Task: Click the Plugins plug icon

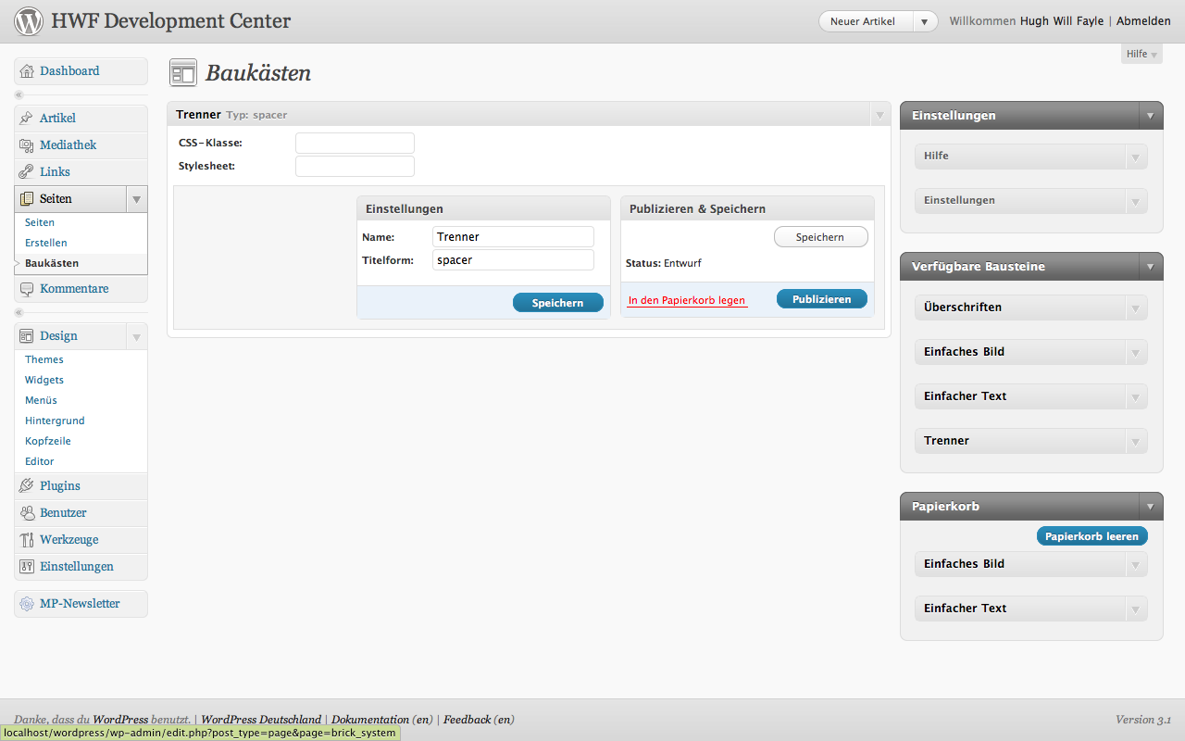Action: pos(26,486)
